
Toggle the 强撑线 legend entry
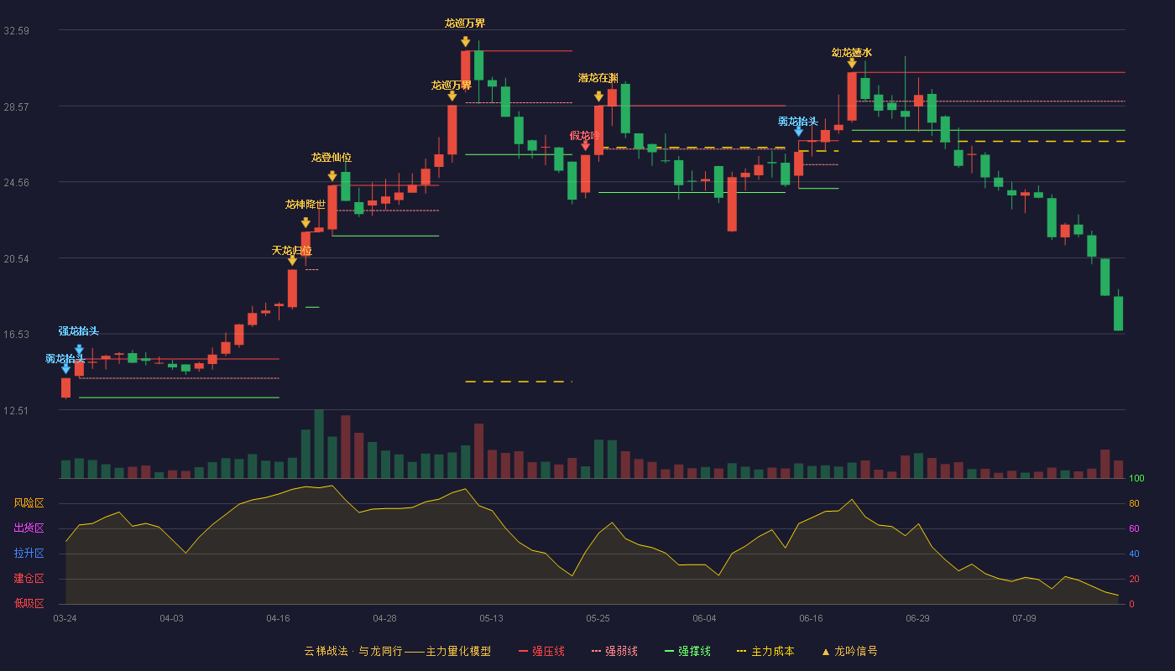[x=687, y=651]
